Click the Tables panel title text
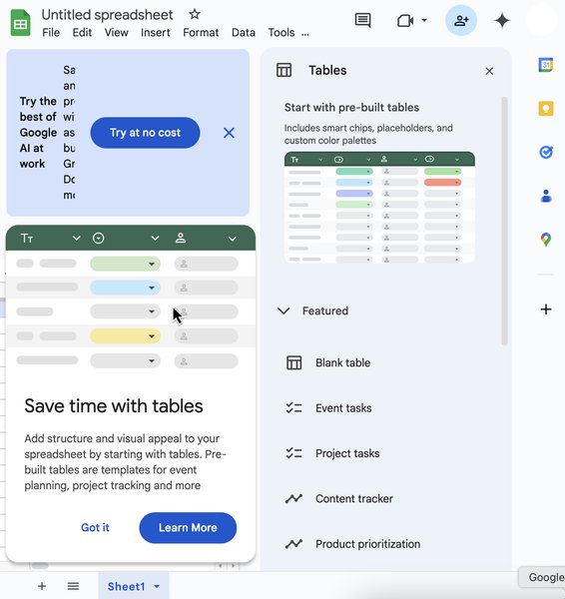Image resolution: width=565 pixels, height=599 pixels. (327, 70)
